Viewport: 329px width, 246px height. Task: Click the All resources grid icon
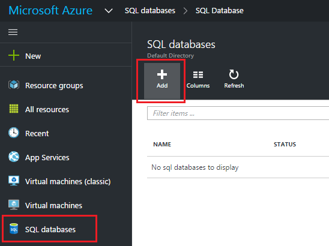click(14, 109)
